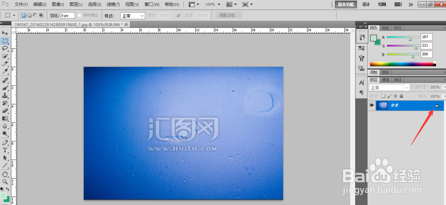Select the Dodge tool

pyautogui.click(x=5, y=133)
